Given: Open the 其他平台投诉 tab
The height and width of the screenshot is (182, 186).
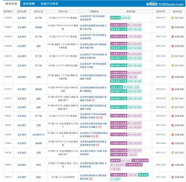Looking at the screenshot, I should pos(49,4).
